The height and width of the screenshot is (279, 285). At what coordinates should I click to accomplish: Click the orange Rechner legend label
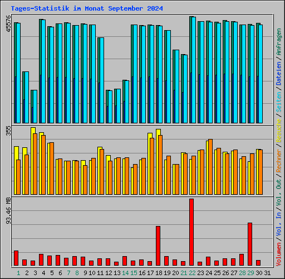[x=279, y=161]
